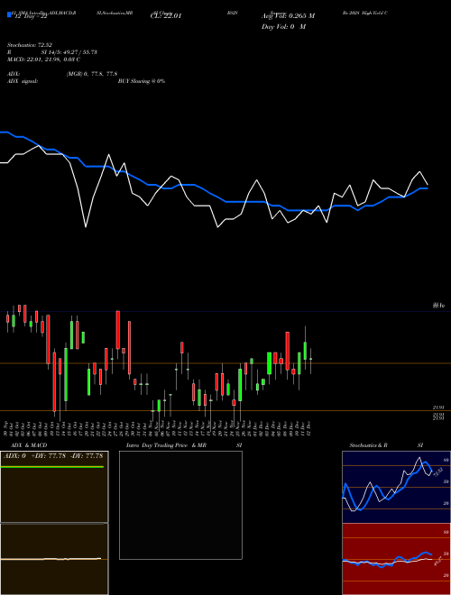The image size is (451, 595).
Task: Click the 'High Yield C' header text
Action: pos(373,13)
